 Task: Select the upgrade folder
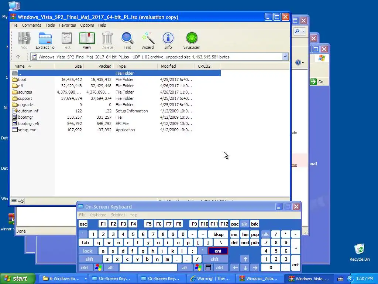point(23,105)
